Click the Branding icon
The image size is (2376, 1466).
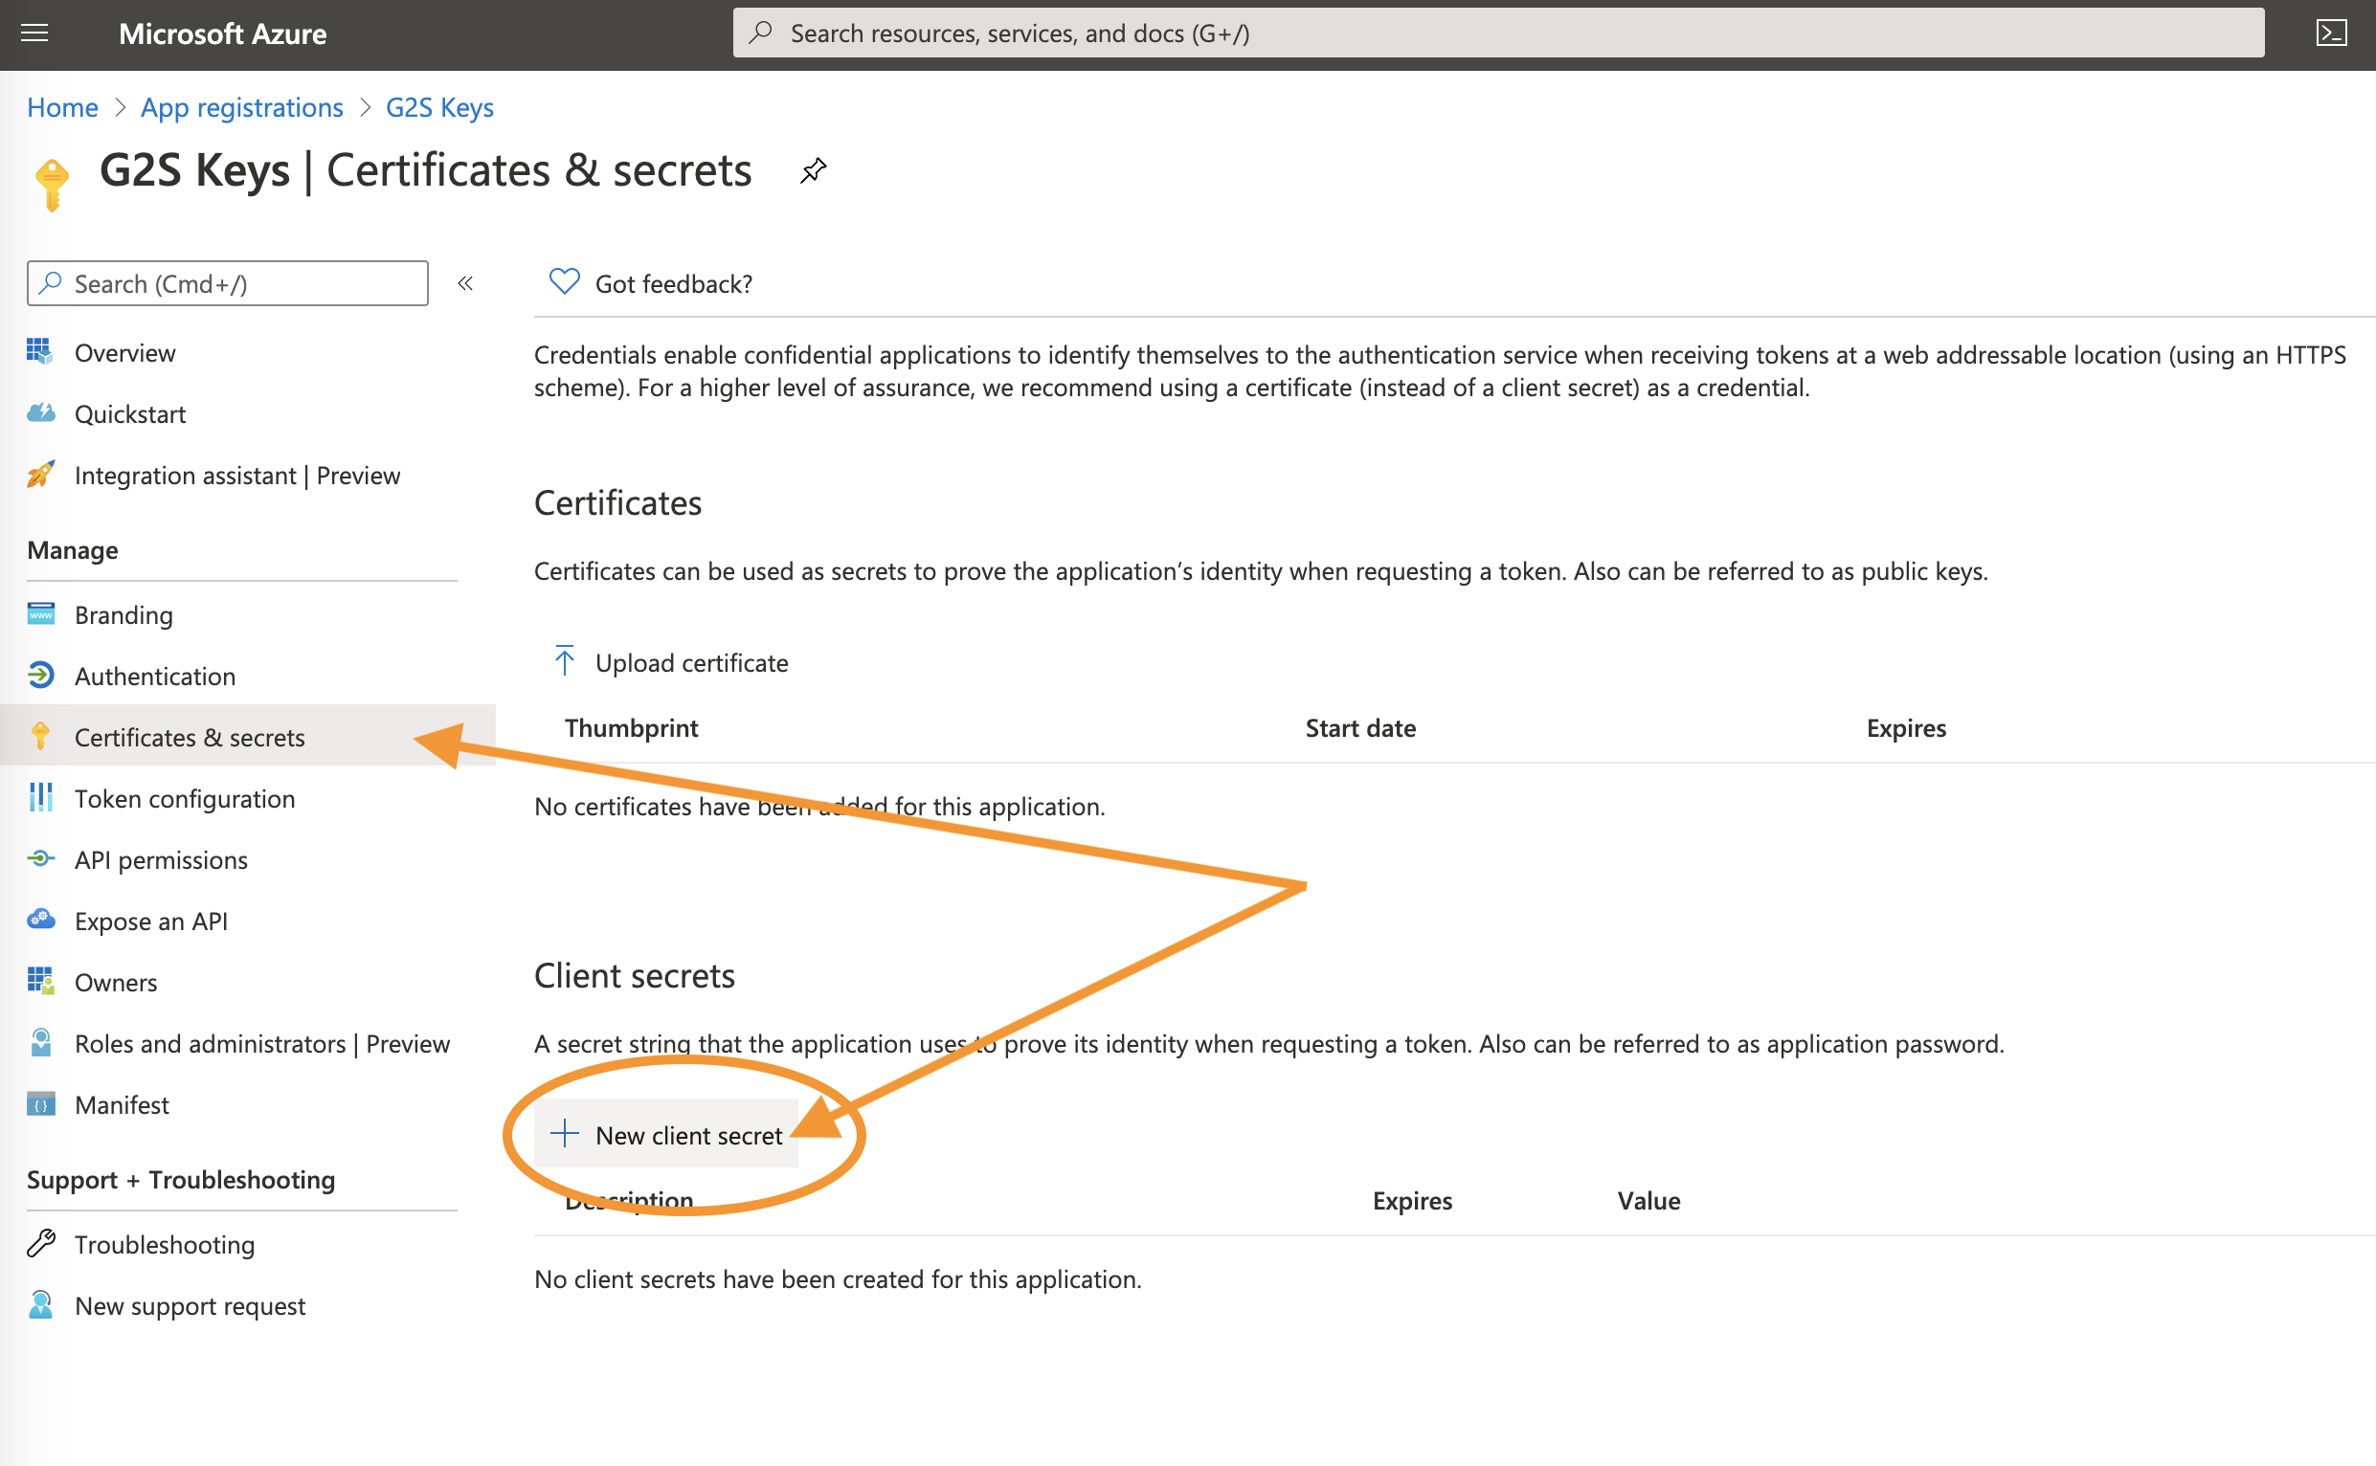pyautogui.click(x=41, y=613)
